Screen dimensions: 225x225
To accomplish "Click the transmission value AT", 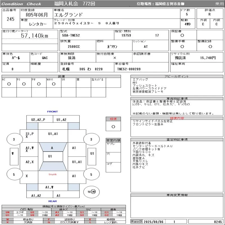I will (146, 46).
